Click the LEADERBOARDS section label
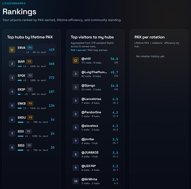Image resolution: width=191 pixels, height=189 pixels. click(x=14, y=4)
